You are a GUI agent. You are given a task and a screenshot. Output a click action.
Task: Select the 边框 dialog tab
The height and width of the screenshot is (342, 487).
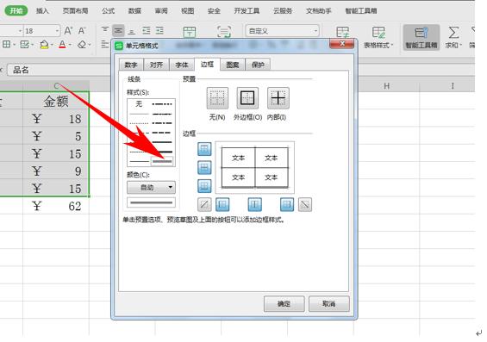[207, 65]
